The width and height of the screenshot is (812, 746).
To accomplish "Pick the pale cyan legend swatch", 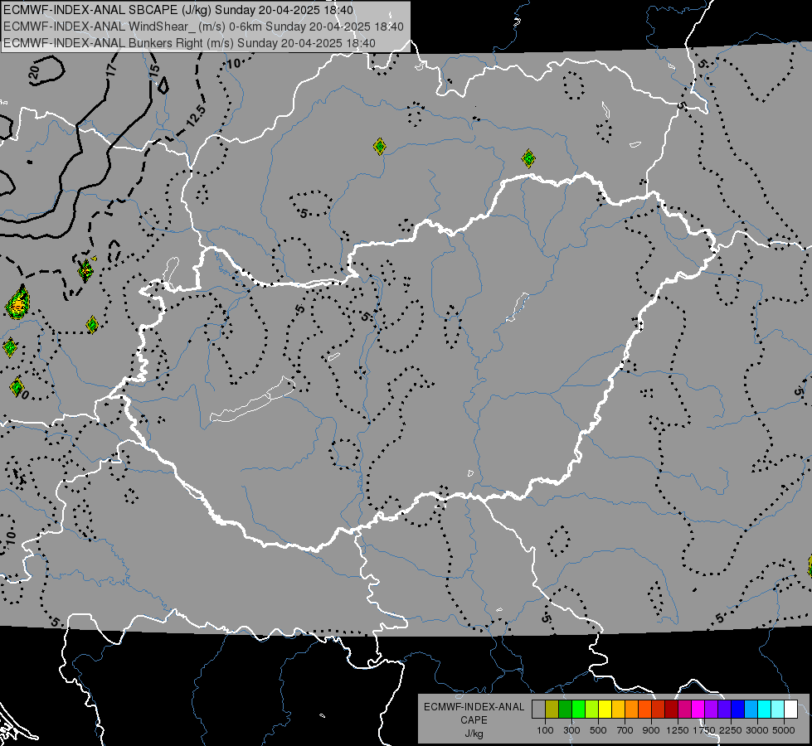I will pyautogui.click(x=778, y=709).
